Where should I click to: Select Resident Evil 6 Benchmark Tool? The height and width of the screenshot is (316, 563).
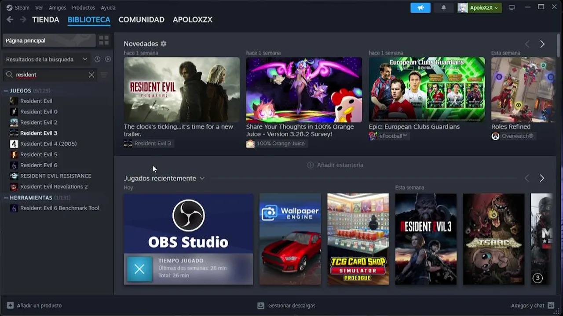pos(59,208)
